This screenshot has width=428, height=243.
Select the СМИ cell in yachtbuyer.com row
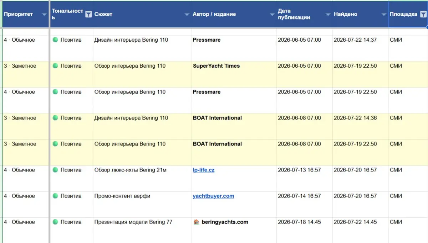[408, 204]
